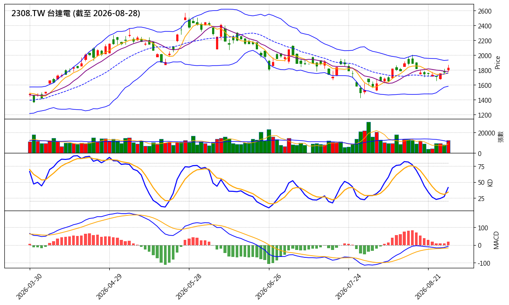Click the KD panel axis label

490,183
